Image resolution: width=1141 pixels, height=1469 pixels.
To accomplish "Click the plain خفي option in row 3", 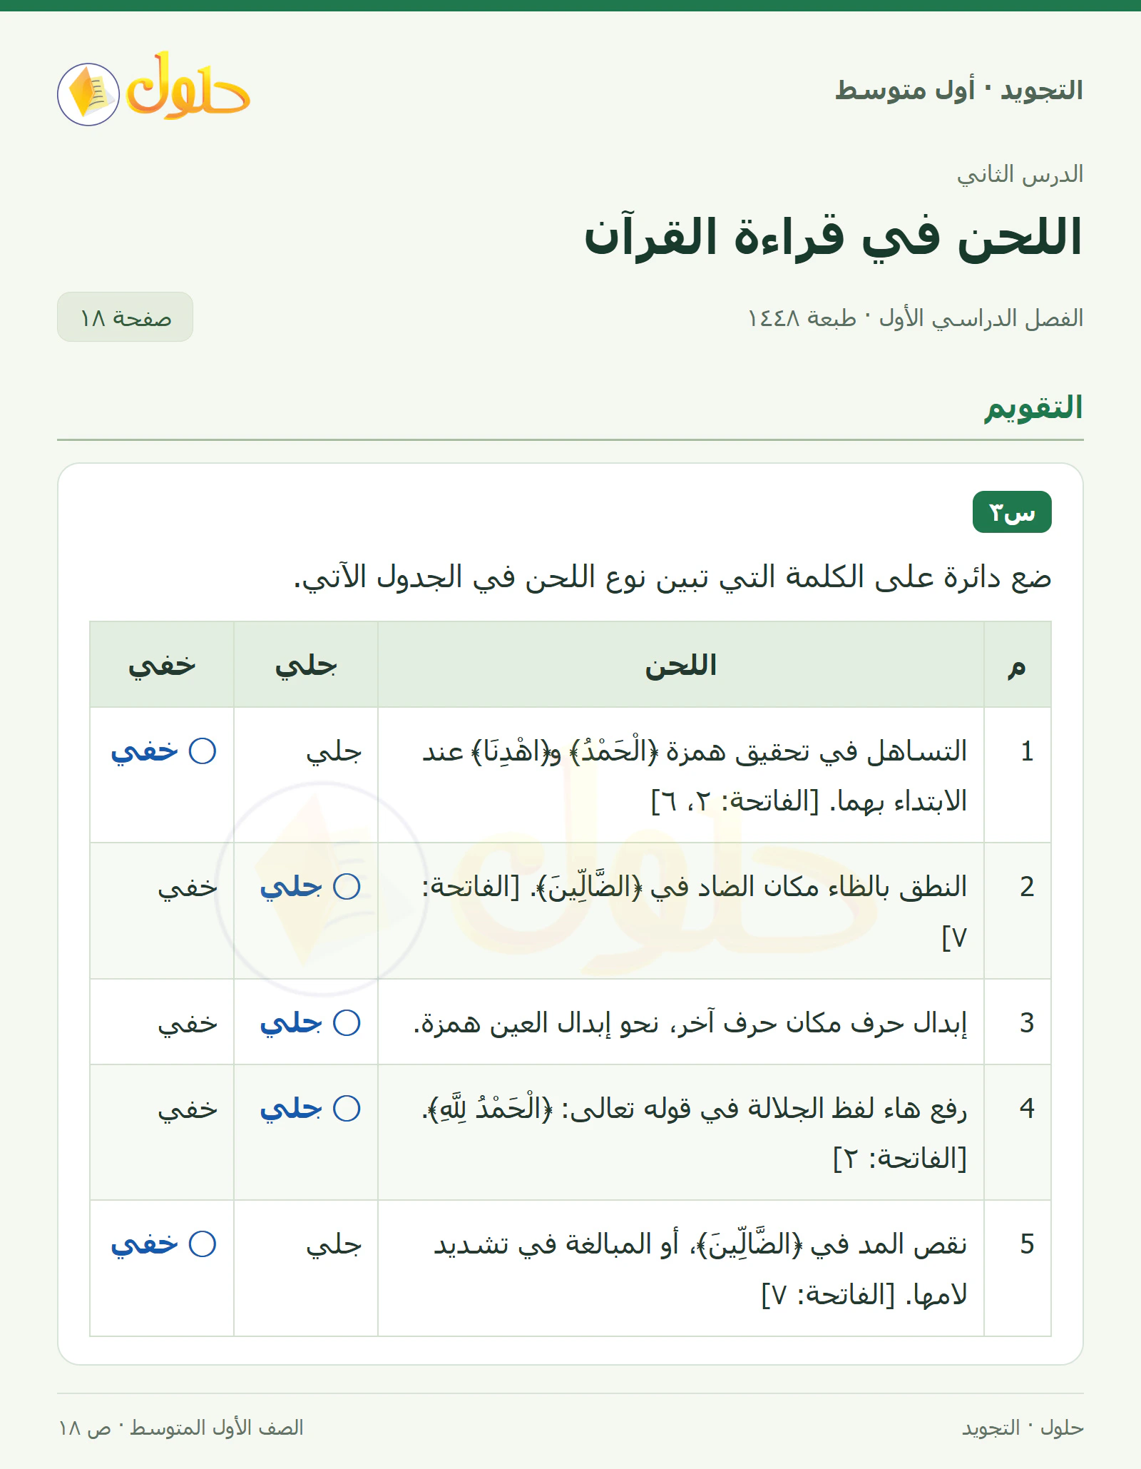I will [x=188, y=1023].
